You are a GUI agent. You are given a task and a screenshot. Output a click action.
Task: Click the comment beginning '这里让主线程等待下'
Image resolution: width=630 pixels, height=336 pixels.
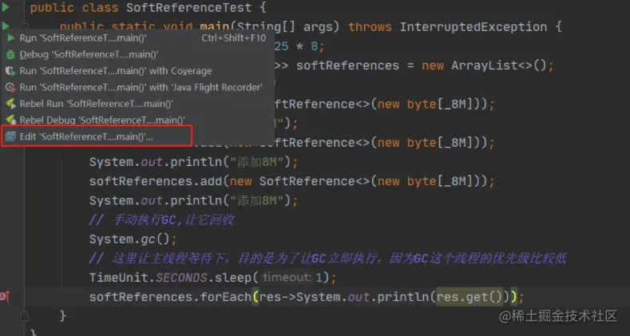[x=328, y=259]
